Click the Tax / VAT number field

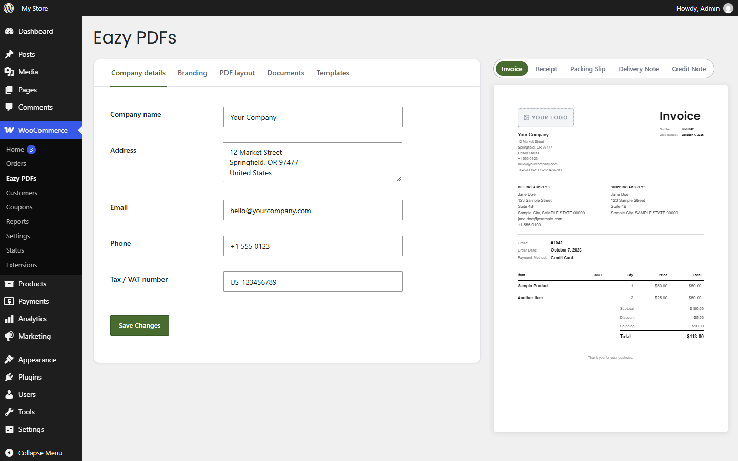click(313, 282)
